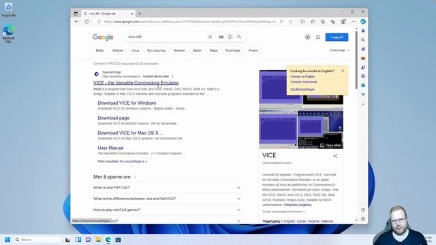This screenshot has height=245, width=436.
Task: Open 'VICE - the Versatile Commodore Emulator' link
Action: (x=136, y=83)
